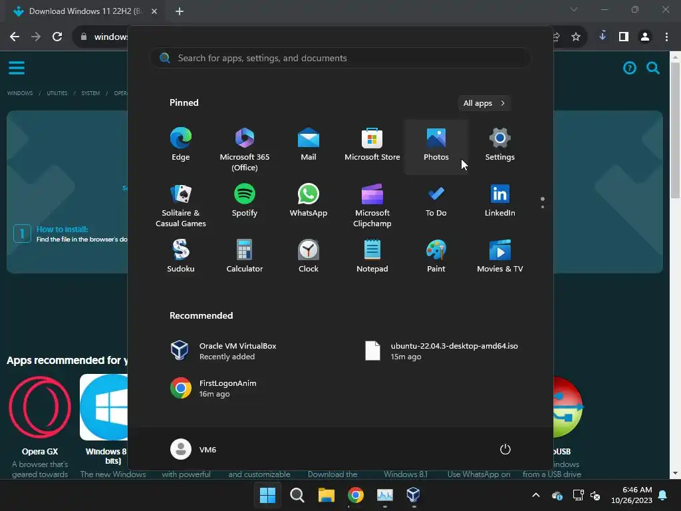681x511 pixels.
Task: Click the website search magnifier icon
Action: click(653, 68)
